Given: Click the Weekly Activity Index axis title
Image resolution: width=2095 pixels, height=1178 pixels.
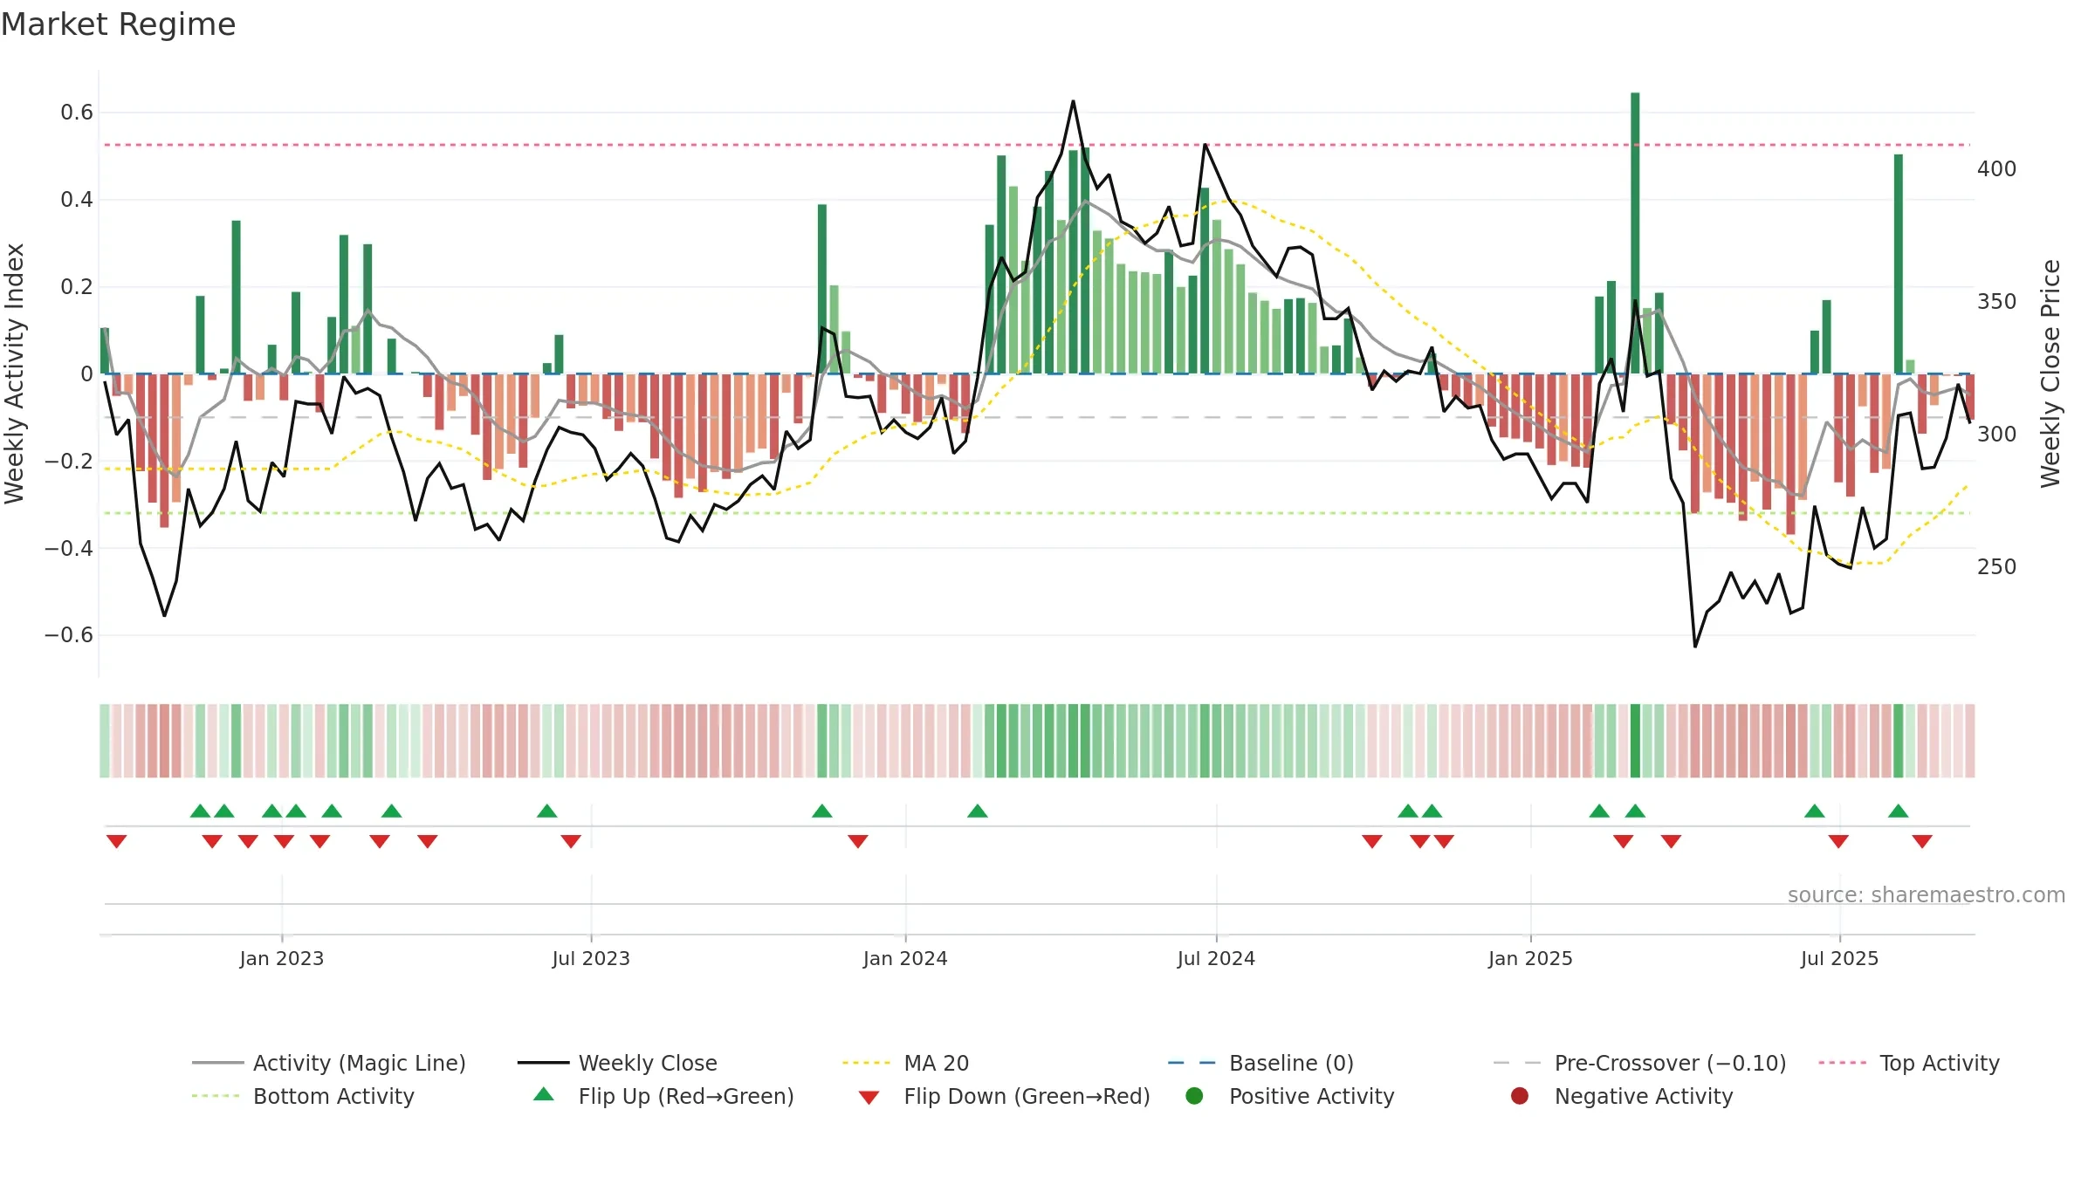Looking at the screenshot, I should point(14,373).
